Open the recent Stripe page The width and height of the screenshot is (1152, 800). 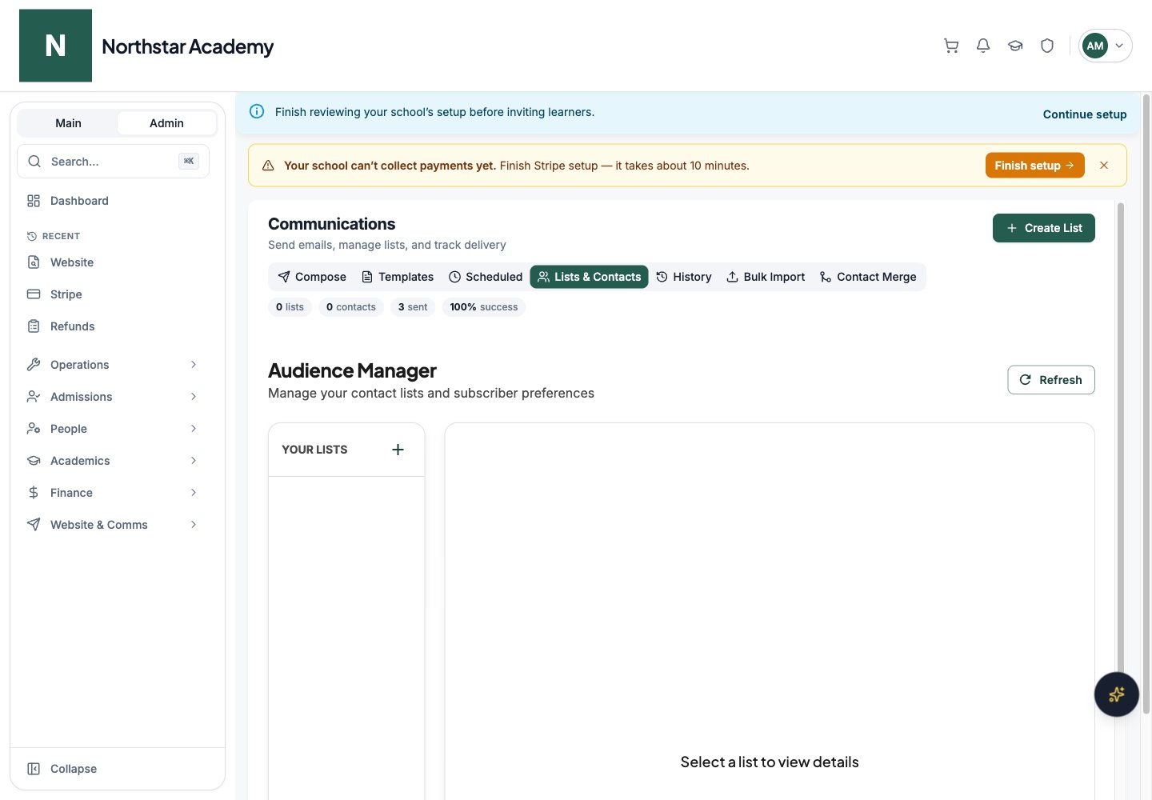113,294
